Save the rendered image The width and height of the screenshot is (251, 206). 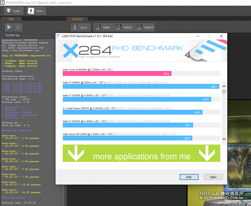(x=80, y=27)
